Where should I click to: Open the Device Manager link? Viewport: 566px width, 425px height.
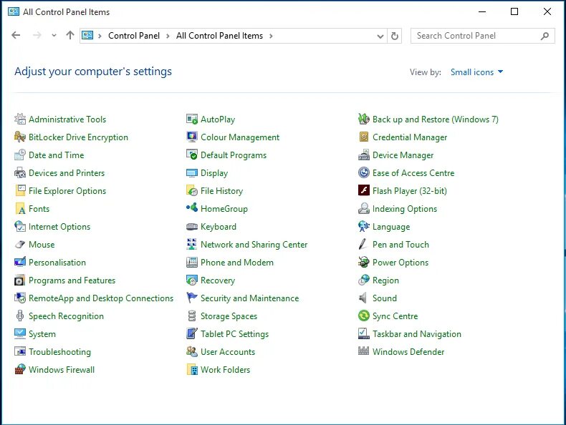pyautogui.click(x=403, y=155)
